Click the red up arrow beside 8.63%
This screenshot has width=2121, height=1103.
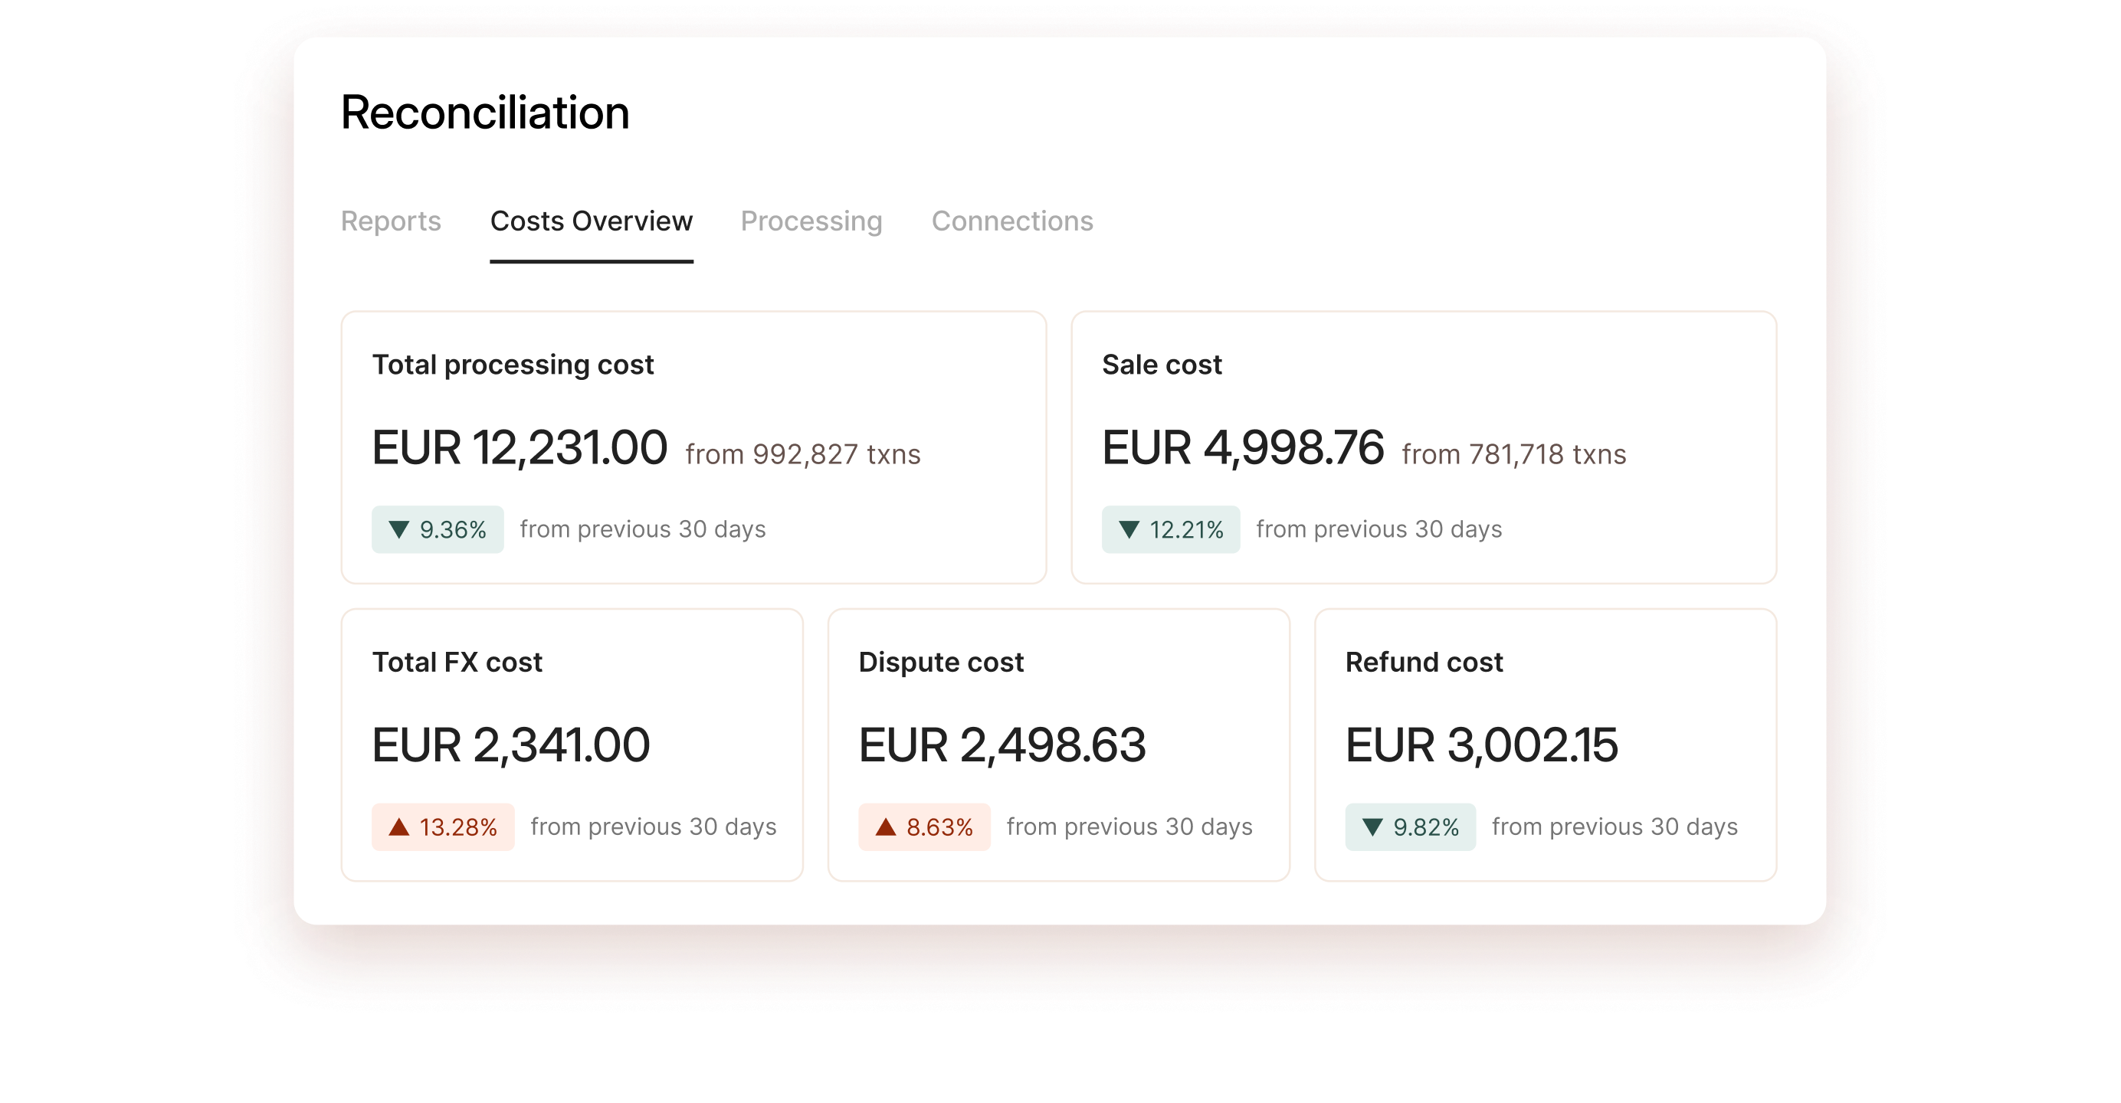pyautogui.click(x=885, y=826)
